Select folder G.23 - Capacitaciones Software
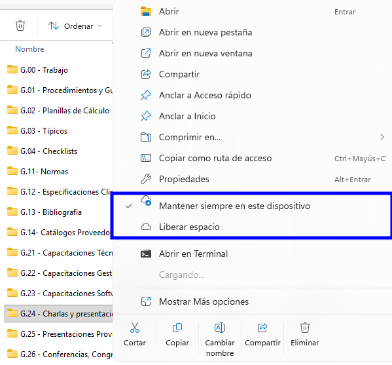 point(60,293)
